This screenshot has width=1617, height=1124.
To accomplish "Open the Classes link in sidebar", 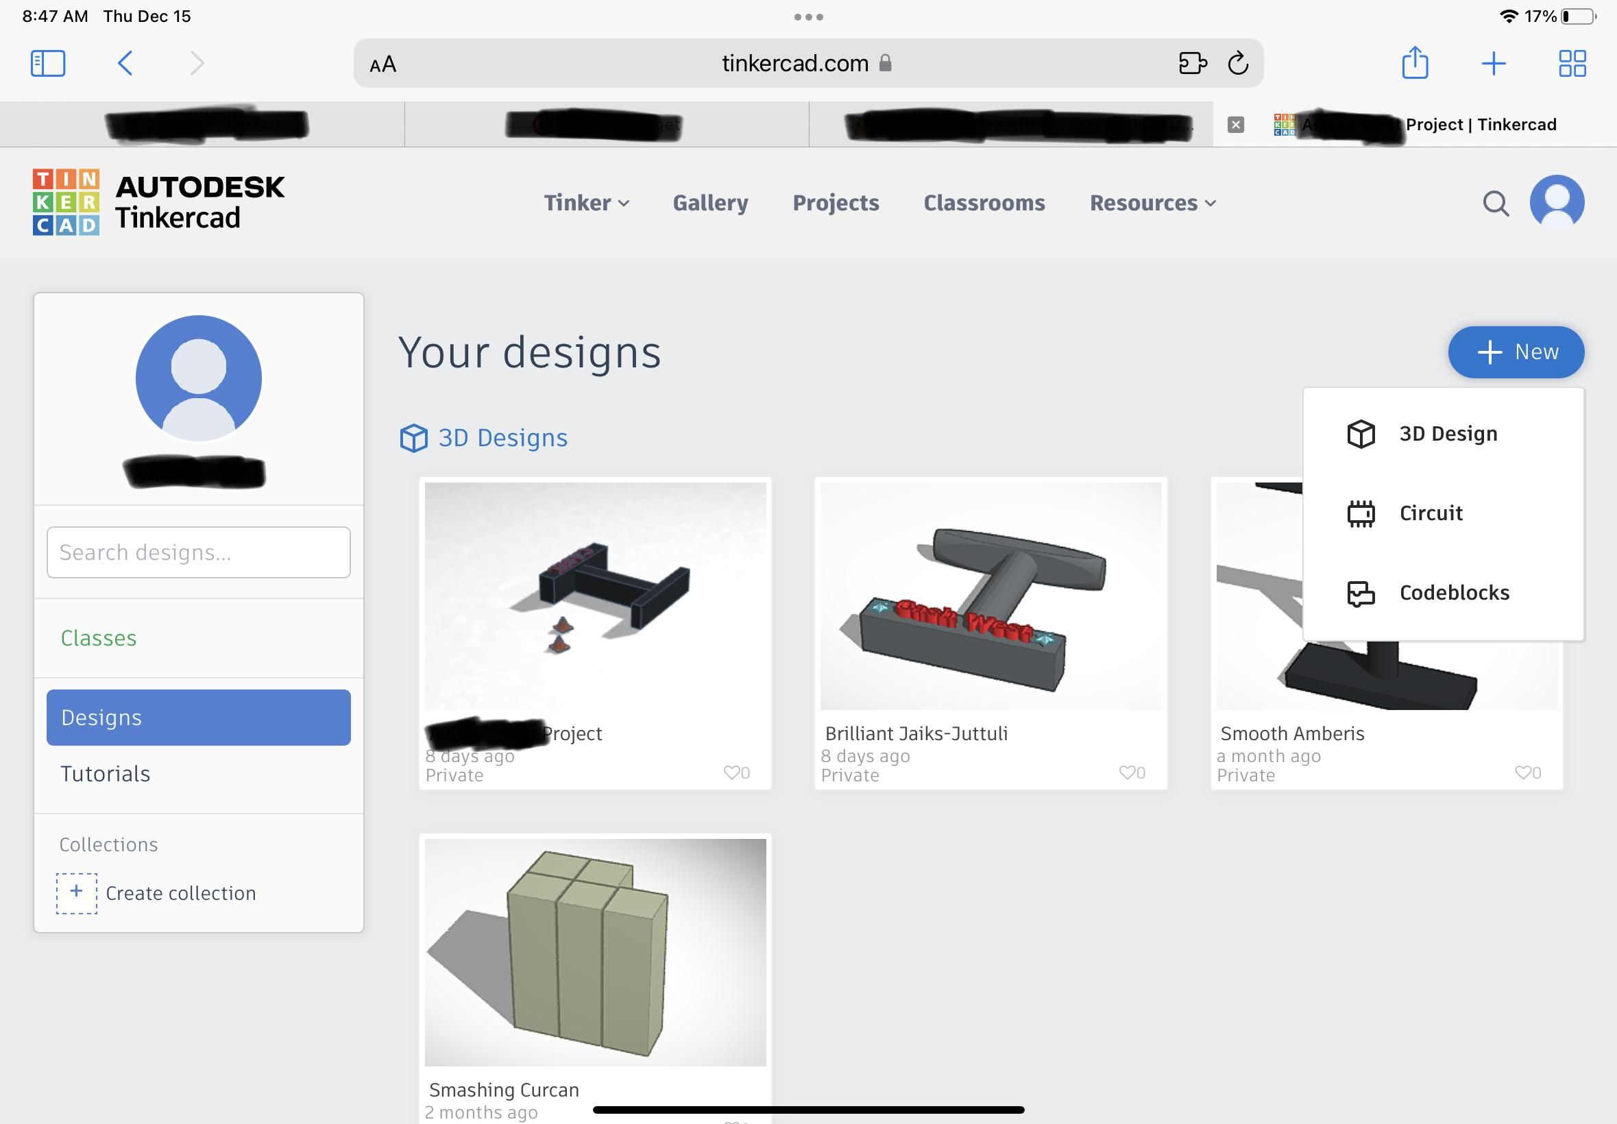I will 99,638.
